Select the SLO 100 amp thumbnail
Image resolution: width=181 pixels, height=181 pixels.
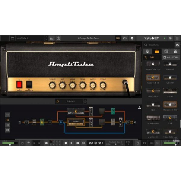pos(170,91)
